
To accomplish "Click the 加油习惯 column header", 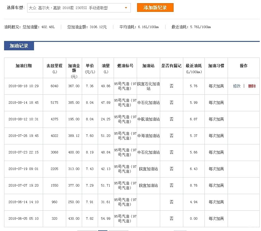I will point(216,66).
